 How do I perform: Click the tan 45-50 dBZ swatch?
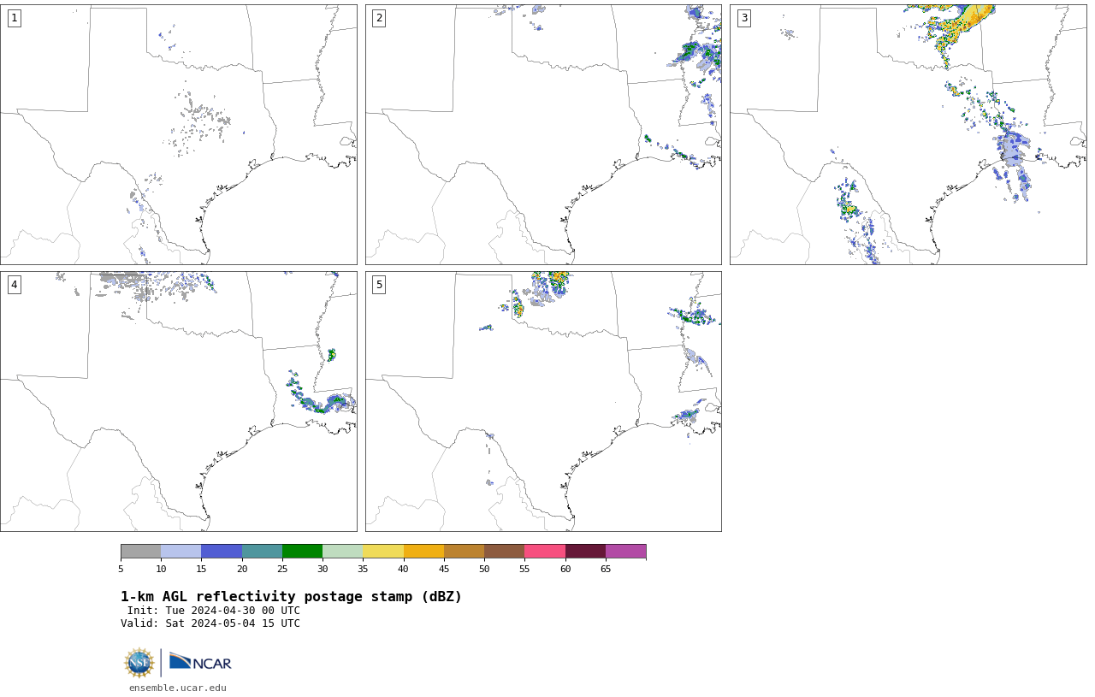point(464,551)
